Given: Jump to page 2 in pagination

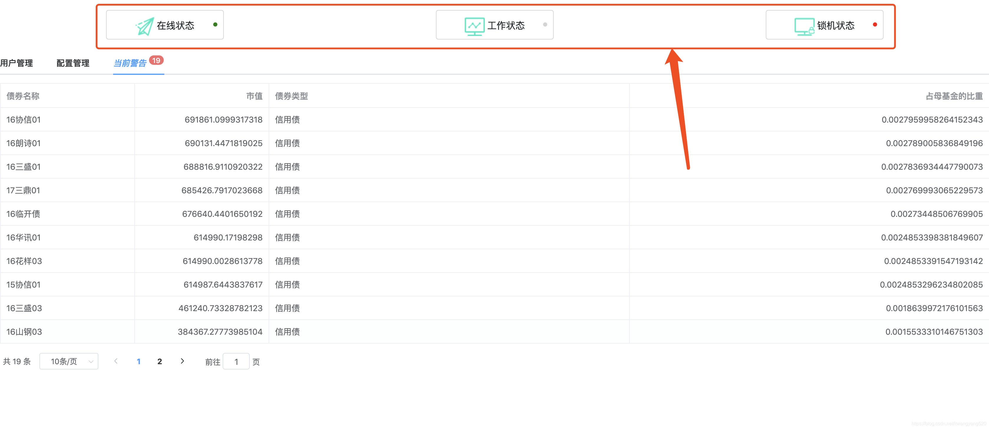Looking at the screenshot, I should click(x=160, y=362).
